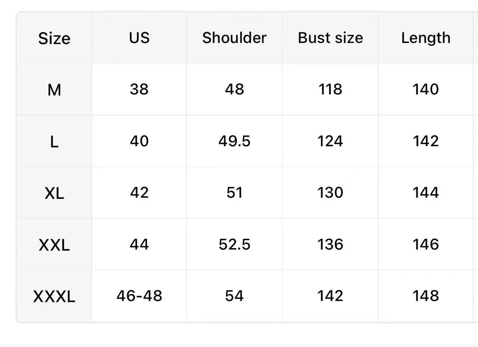Click shoulder value 52.5 cell
The image size is (478, 347).
pyautogui.click(x=234, y=244)
